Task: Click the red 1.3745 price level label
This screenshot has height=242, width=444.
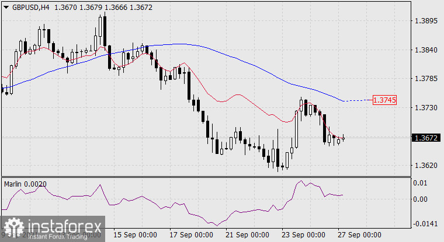Action: [x=384, y=100]
